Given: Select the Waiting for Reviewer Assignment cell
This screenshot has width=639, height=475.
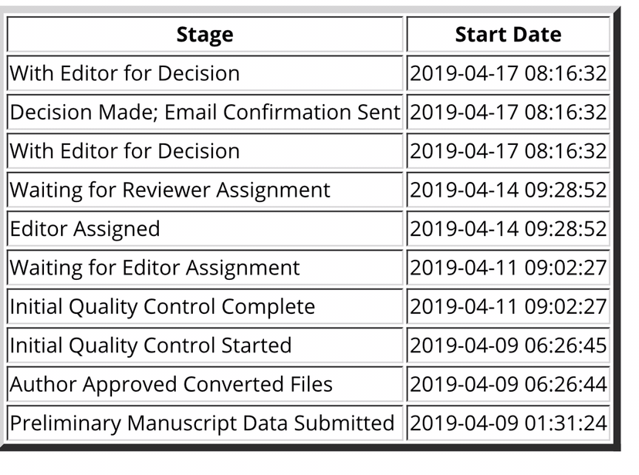Looking at the screenshot, I should point(170,190).
